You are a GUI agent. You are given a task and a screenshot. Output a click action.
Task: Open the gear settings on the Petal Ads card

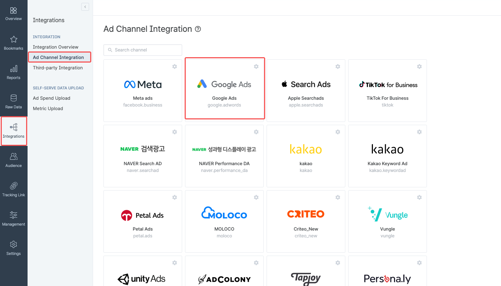click(175, 197)
